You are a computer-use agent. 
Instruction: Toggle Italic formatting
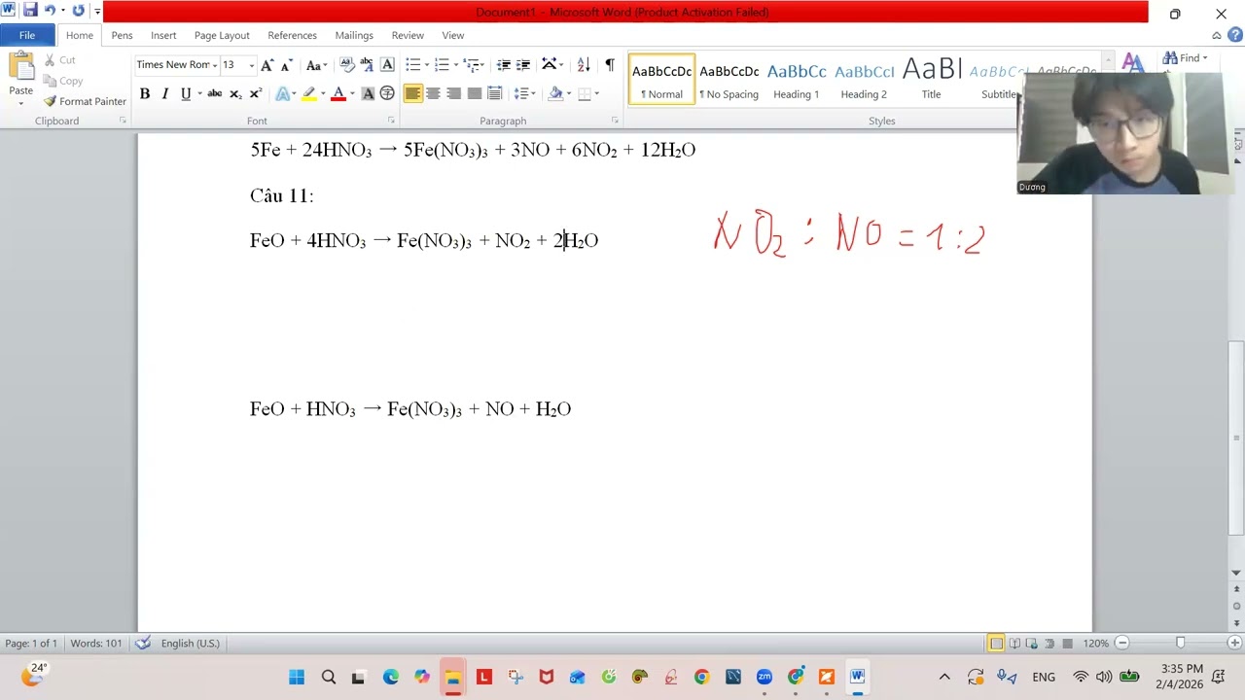tap(164, 93)
